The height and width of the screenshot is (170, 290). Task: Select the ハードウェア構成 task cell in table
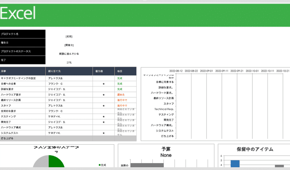[x=23, y=128]
